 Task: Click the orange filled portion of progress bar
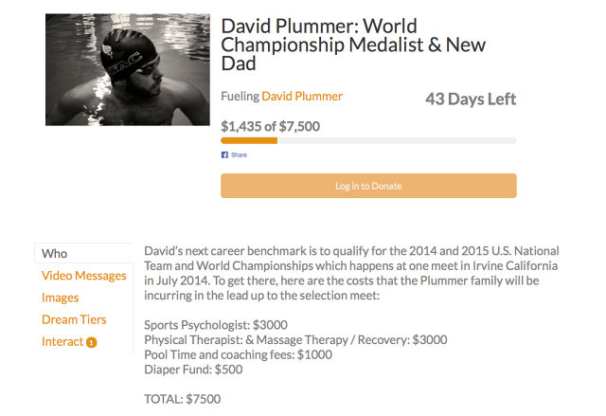tap(249, 141)
